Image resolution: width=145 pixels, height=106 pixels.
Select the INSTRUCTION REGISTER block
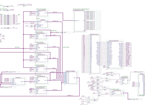coord(41,69)
